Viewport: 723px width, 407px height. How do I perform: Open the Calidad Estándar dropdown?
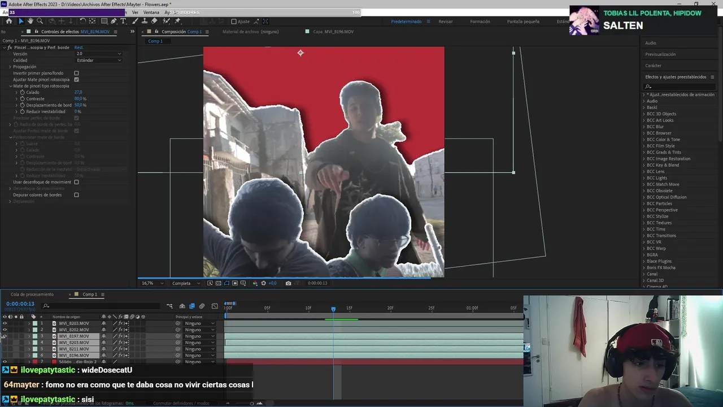click(98, 60)
